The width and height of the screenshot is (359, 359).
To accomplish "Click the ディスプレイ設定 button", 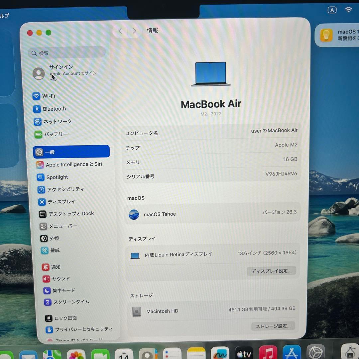I will click(271, 271).
